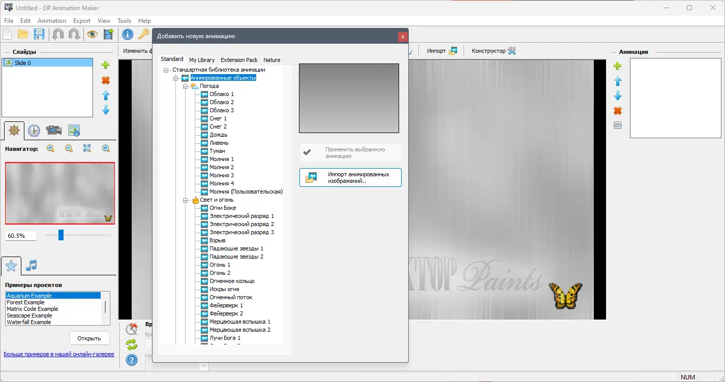
Task: Select Облако 1 in the animation tree
Action: pyautogui.click(x=222, y=94)
